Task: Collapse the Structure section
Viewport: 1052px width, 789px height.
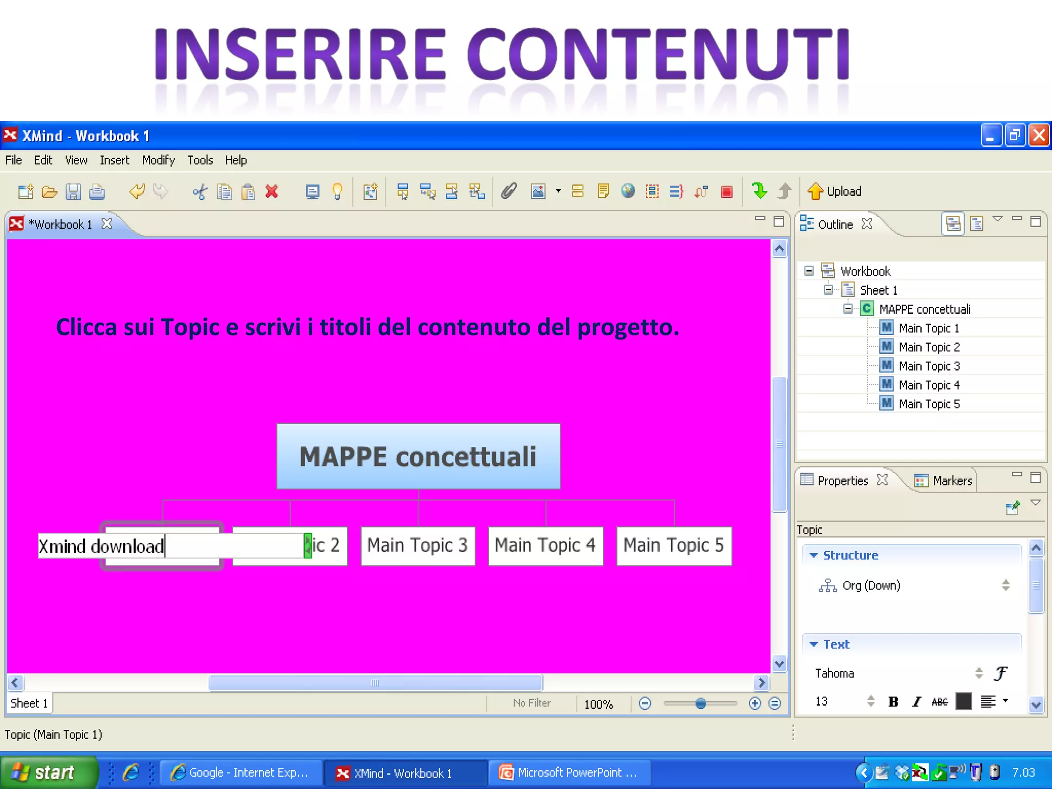Action: [x=814, y=555]
